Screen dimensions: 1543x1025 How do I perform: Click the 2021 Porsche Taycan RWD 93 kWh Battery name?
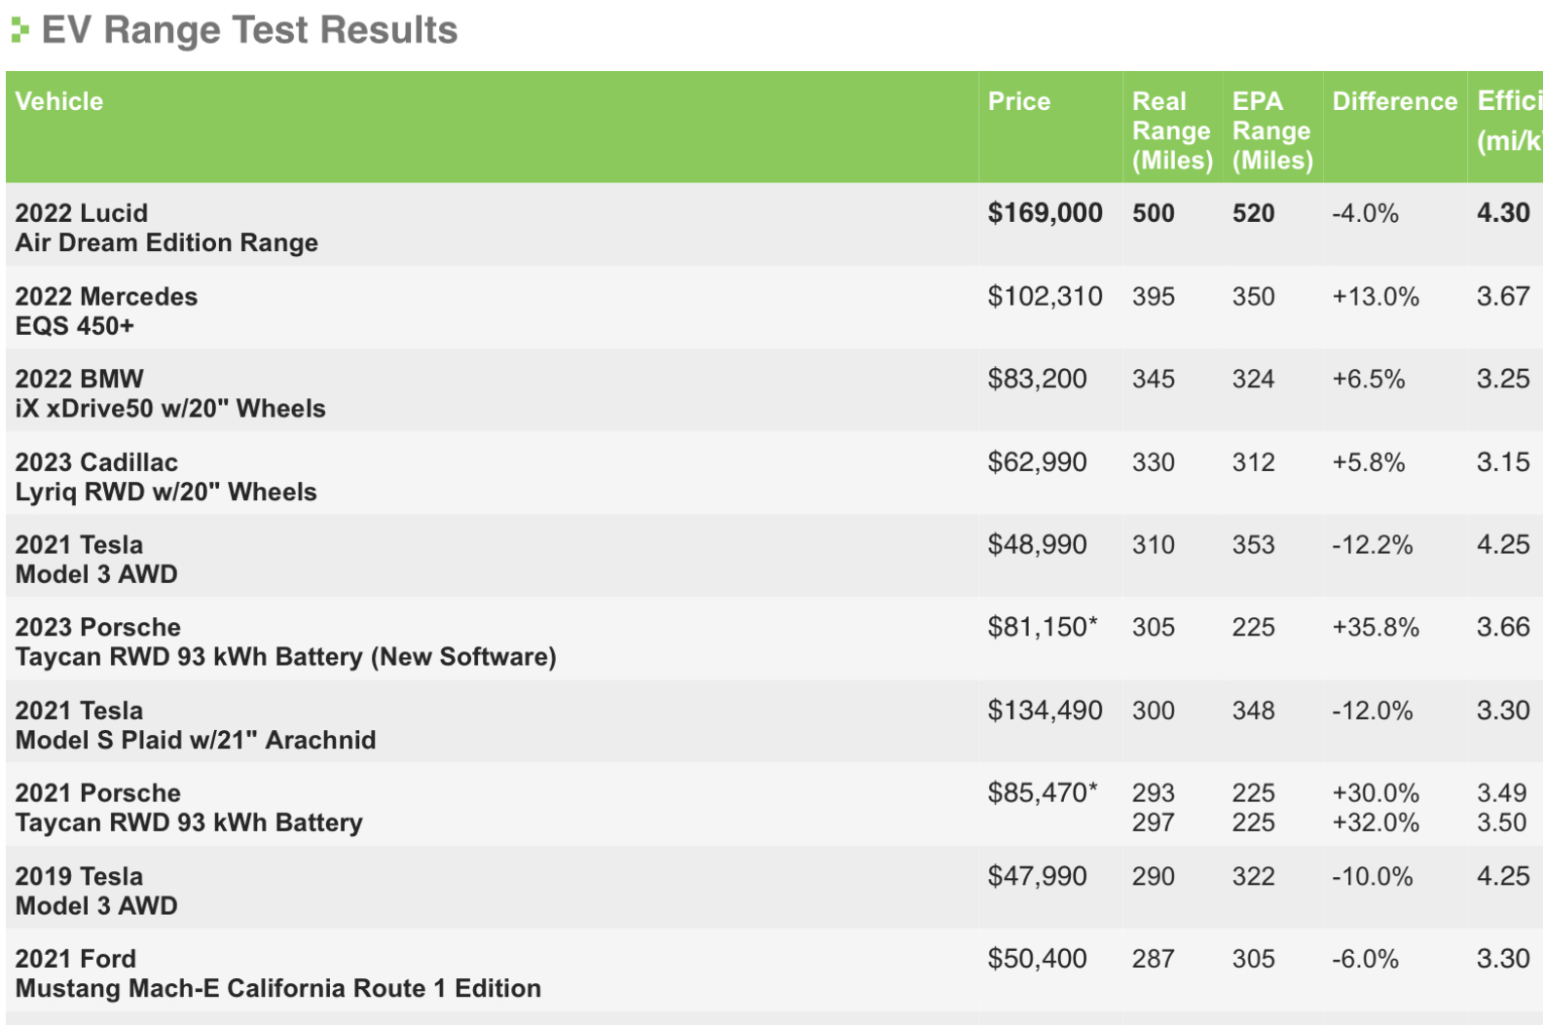click(x=189, y=808)
